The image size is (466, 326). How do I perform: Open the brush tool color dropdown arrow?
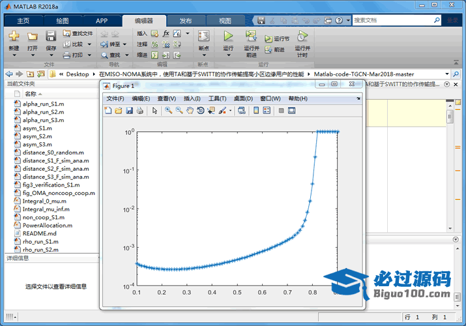point(230,111)
